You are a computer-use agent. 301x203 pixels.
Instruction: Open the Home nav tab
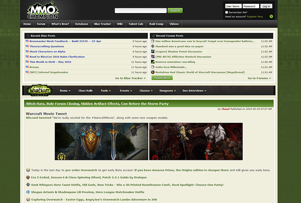click(27, 24)
